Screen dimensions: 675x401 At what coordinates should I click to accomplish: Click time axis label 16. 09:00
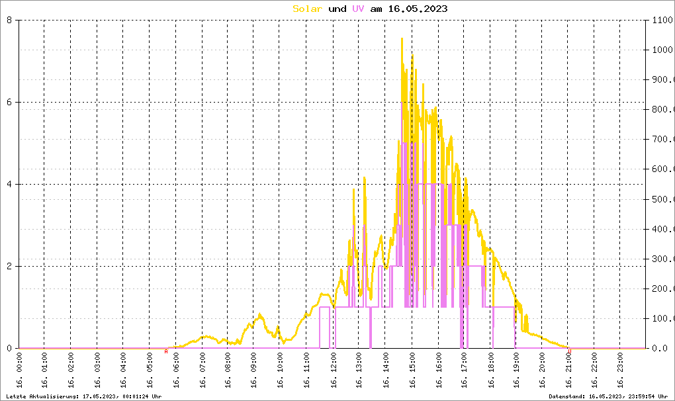pyautogui.click(x=254, y=370)
